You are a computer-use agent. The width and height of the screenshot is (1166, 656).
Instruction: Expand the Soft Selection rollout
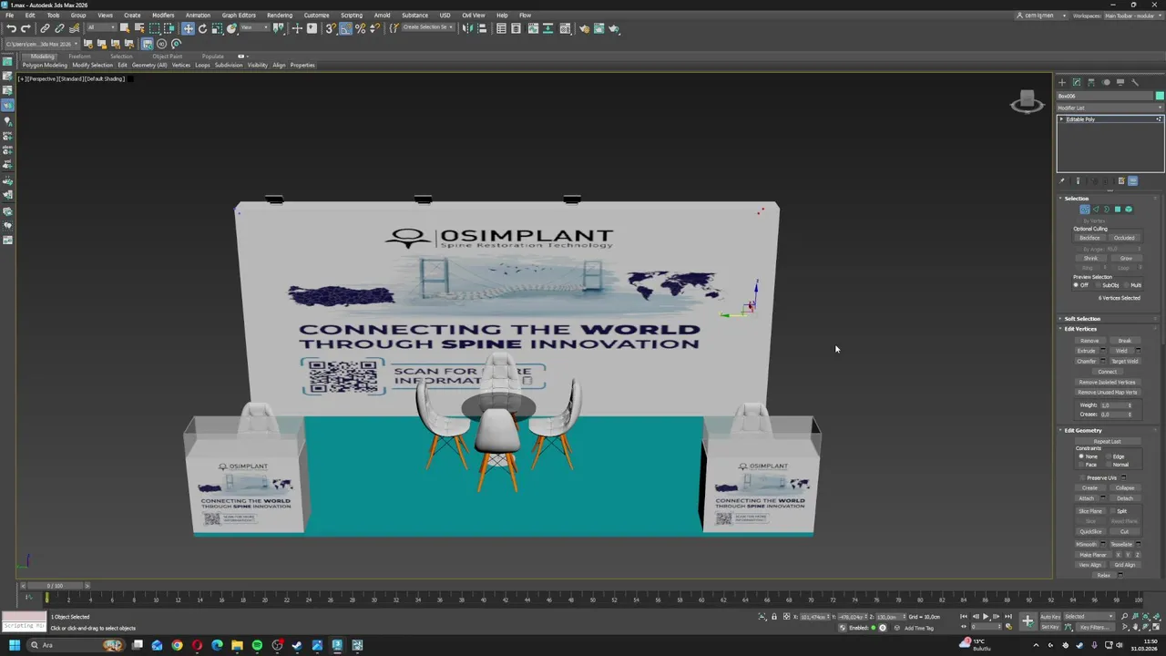1082,319
